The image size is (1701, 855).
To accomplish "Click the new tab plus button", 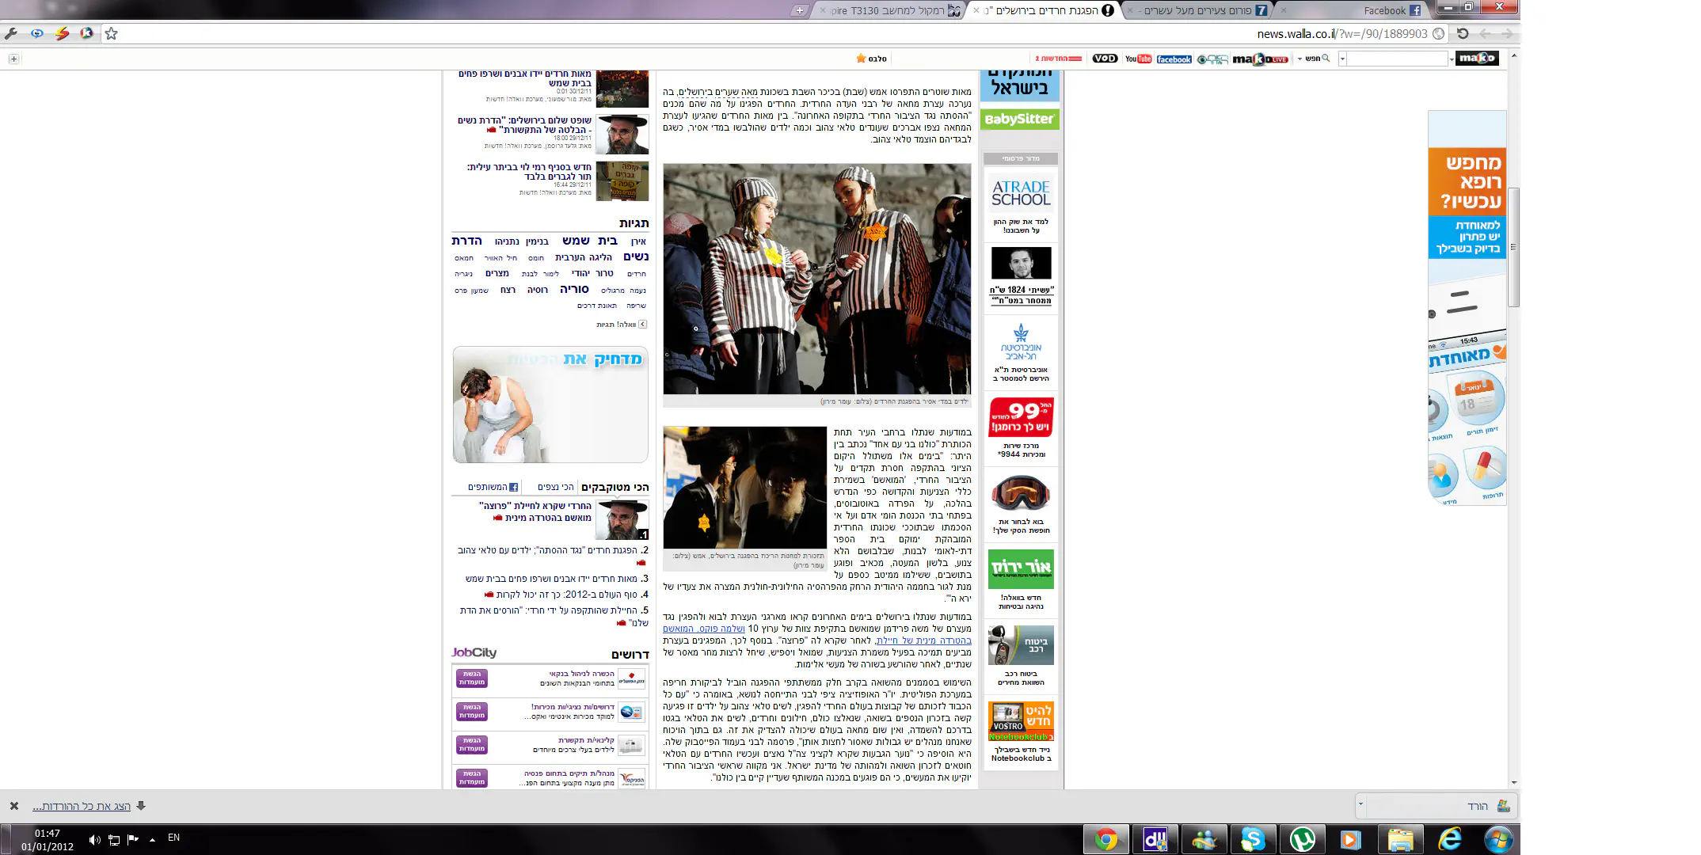I will click(800, 10).
